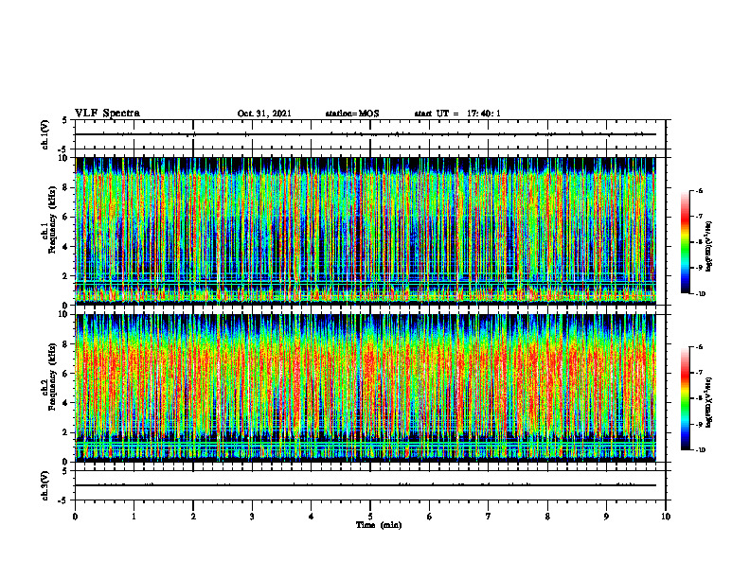Click the "-10" tick on ch.2 color bar

(700, 450)
